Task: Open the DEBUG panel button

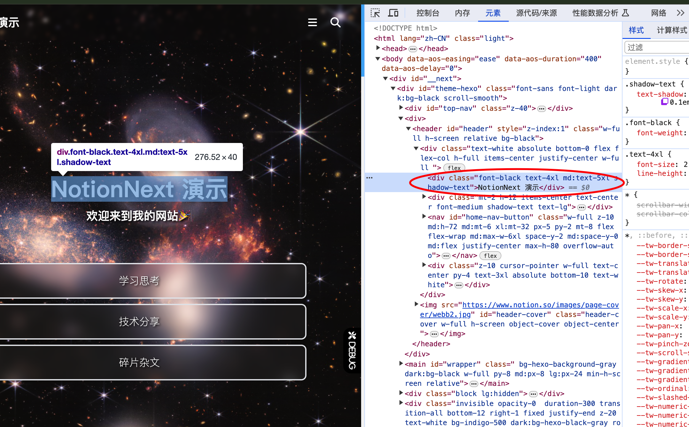Action: click(x=352, y=350)
